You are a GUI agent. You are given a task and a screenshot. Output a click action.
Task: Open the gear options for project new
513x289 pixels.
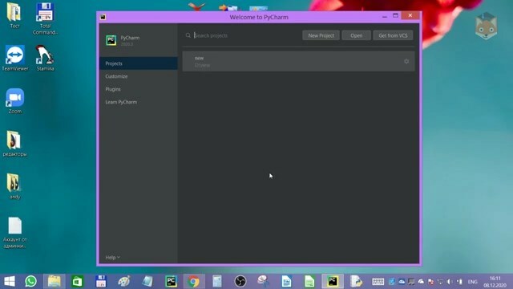point(406,61)
